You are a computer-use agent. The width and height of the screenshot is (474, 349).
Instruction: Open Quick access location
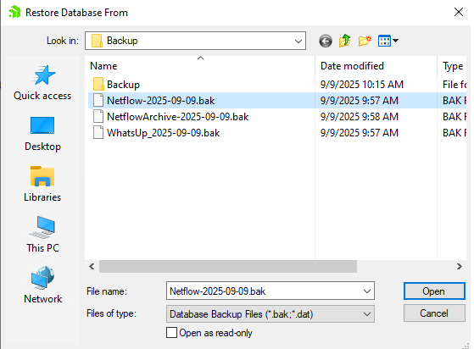(42, 83)
